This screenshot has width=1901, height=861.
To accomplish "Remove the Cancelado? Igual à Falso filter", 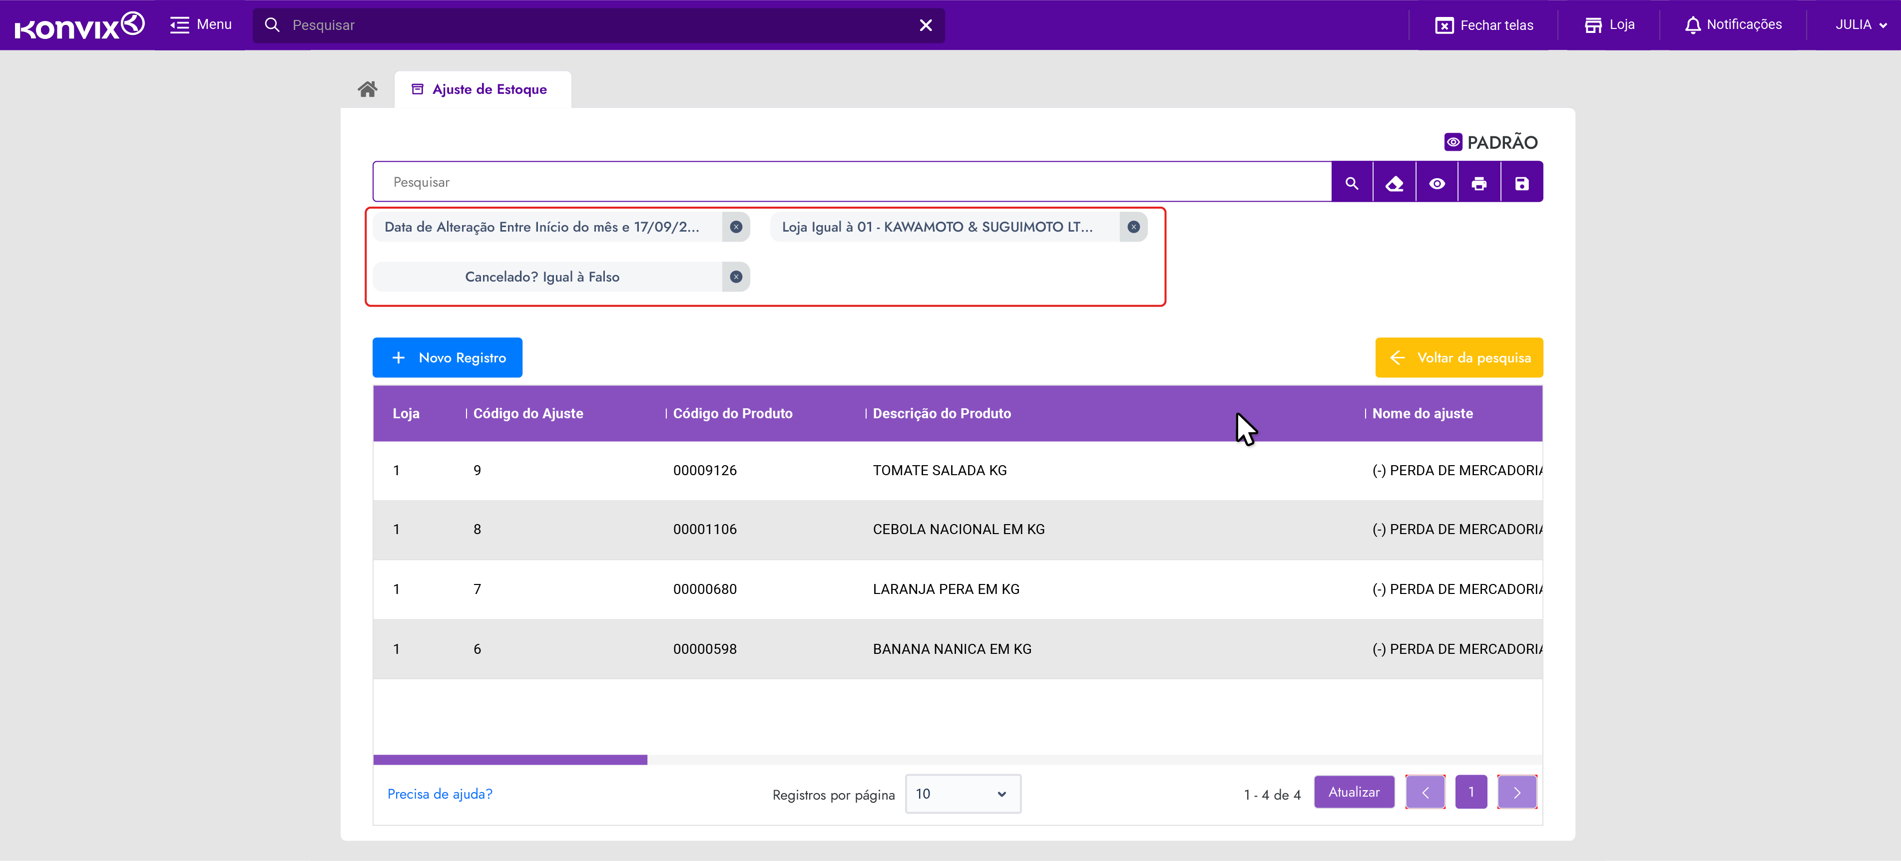I will click(736, 277).
